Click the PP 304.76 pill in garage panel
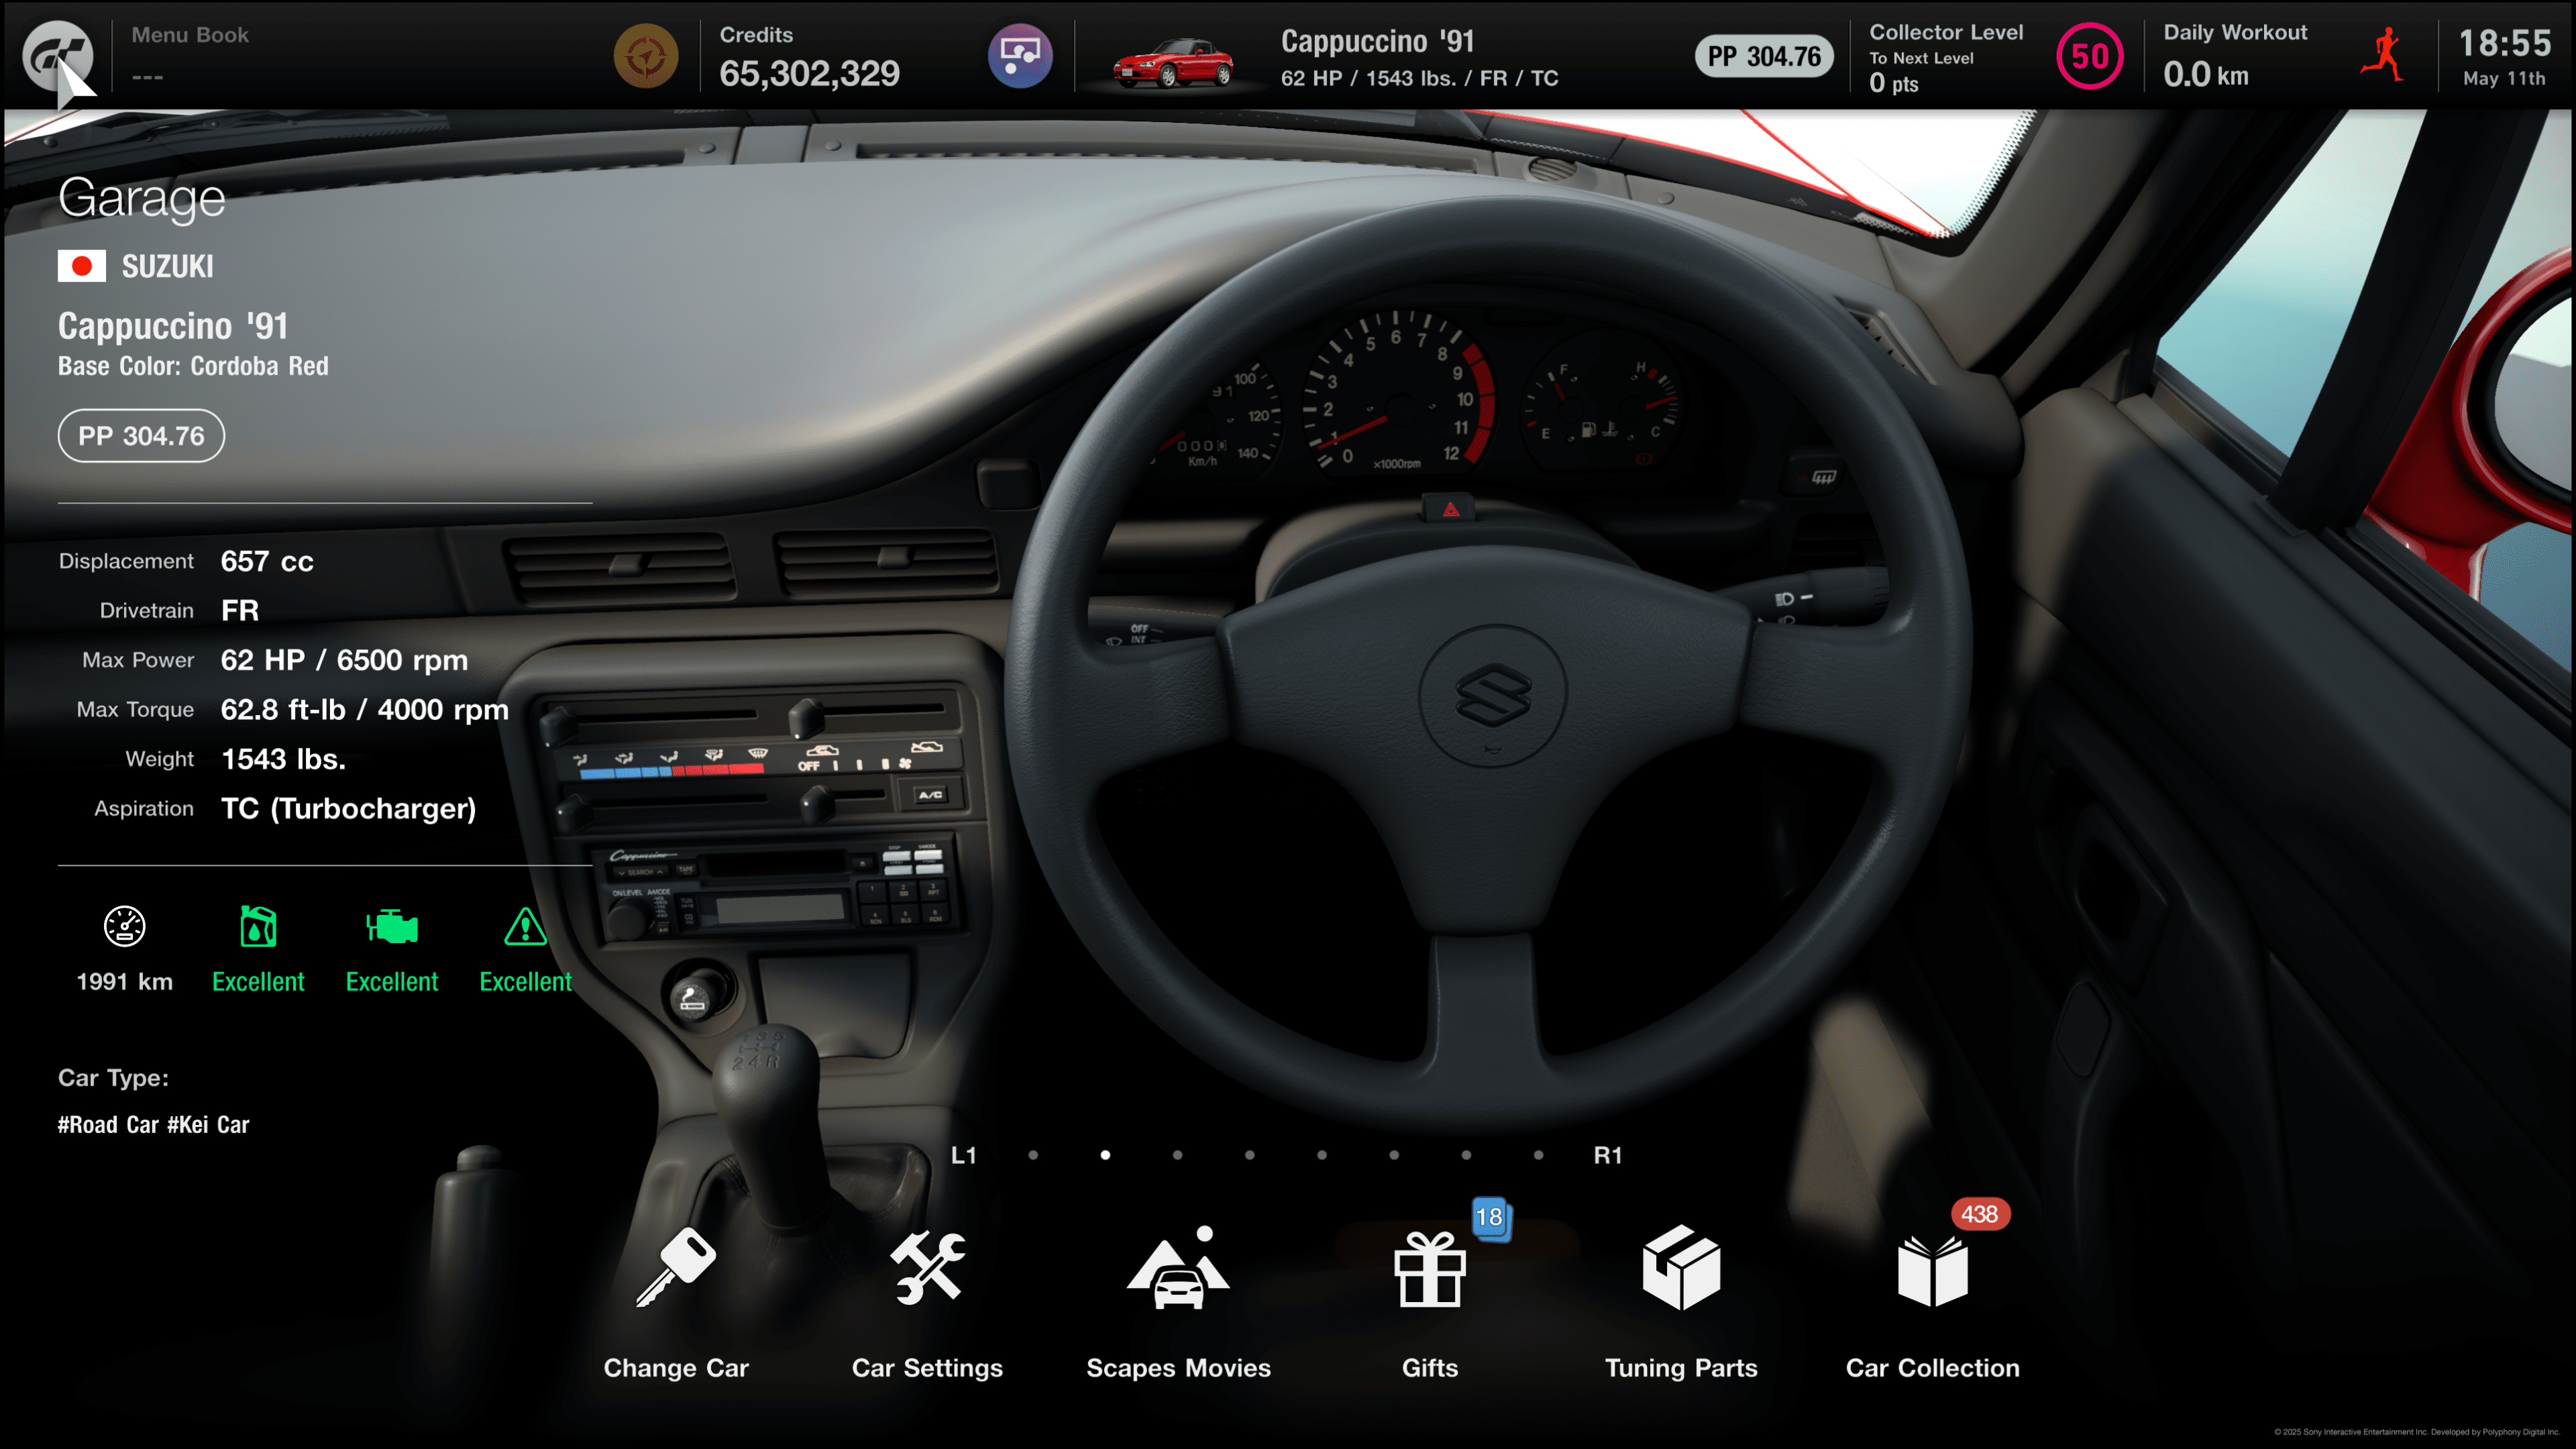The height and width of the screenshot is (1449, 2576). [141, 436]
